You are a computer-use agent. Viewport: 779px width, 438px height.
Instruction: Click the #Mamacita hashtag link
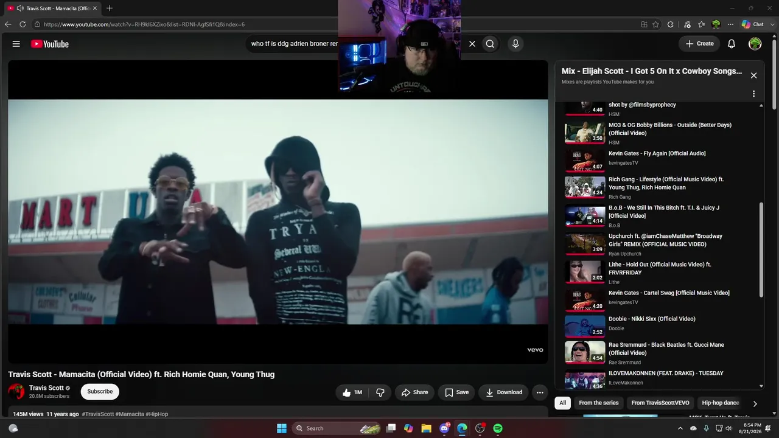coord(130,414)
